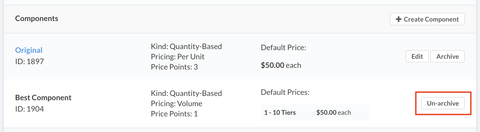Click Original's $50.00 each default price
Viewport: 480px width, 132px height.
coord(281,65)
